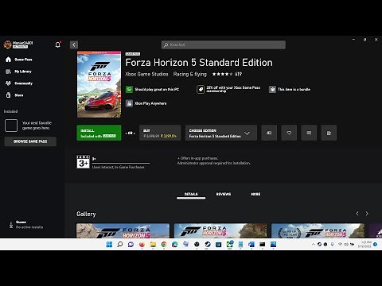Open Steam from taskbar
Image resolution: width=382 pixels, height=286 pixels.
pos(208,245)
